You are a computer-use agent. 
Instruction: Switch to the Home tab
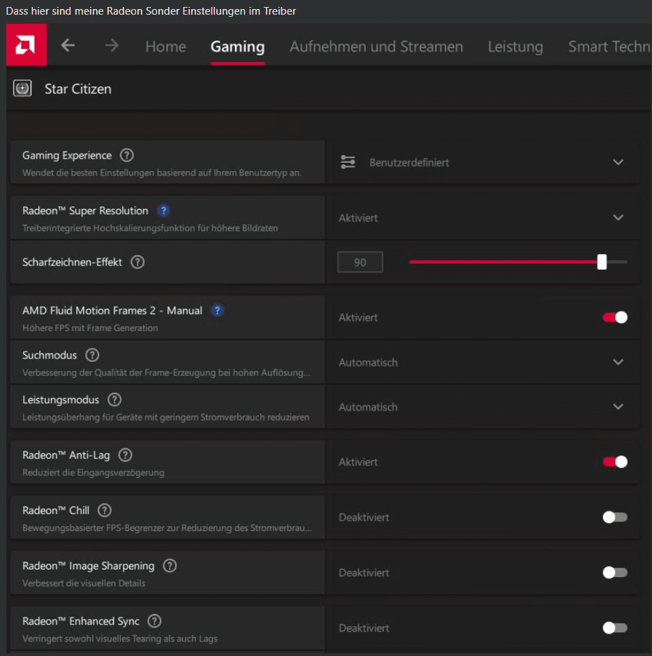coord(165,46)
